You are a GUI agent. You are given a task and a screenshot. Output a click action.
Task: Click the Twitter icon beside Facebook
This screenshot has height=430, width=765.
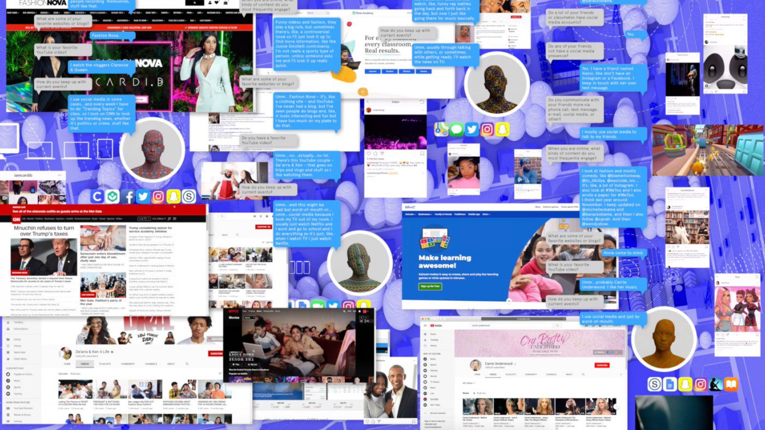pos(143,196)
